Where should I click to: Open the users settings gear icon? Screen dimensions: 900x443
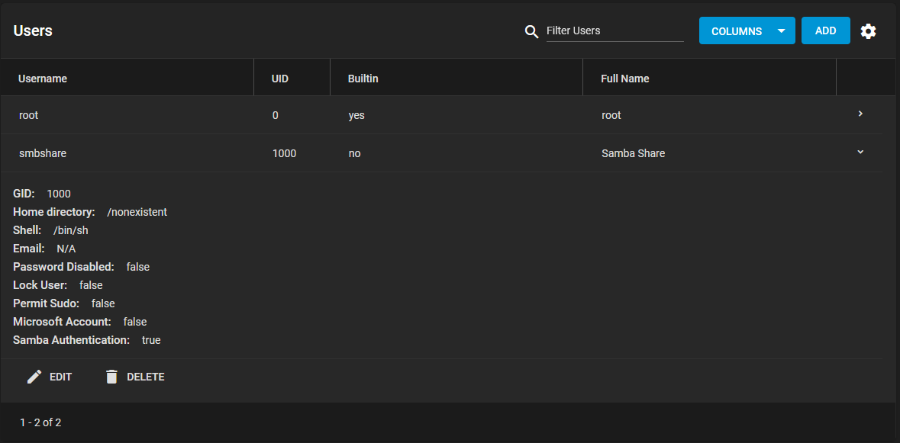[868, 31]
